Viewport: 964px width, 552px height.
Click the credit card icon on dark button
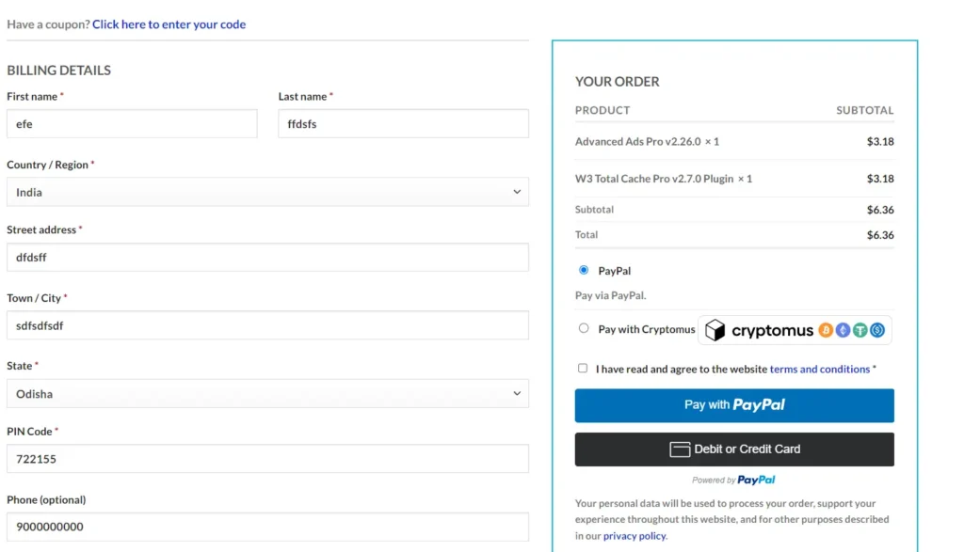(680, 449)
